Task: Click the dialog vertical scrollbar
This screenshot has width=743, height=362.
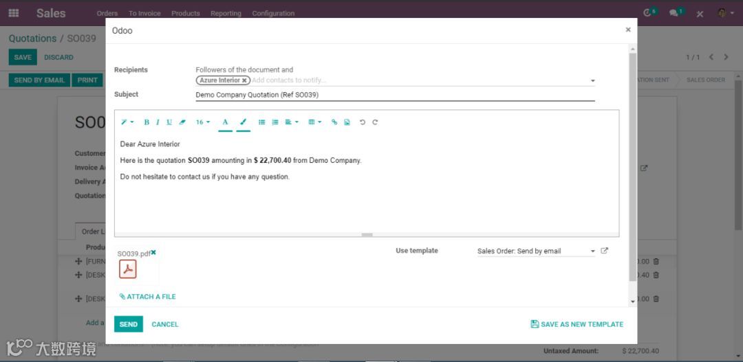Action: 633,166
